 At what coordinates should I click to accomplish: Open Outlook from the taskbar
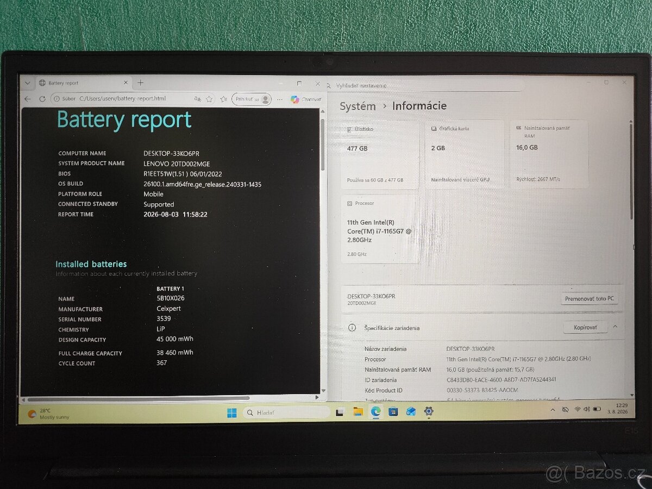[x=411, y=412]
